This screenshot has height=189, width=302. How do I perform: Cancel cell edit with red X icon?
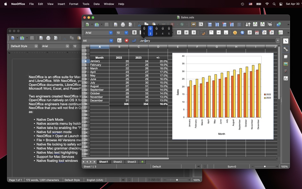click(127, 40)
